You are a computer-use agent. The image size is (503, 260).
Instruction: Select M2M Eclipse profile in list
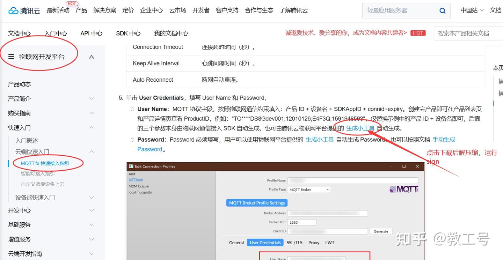click(139, 186)
